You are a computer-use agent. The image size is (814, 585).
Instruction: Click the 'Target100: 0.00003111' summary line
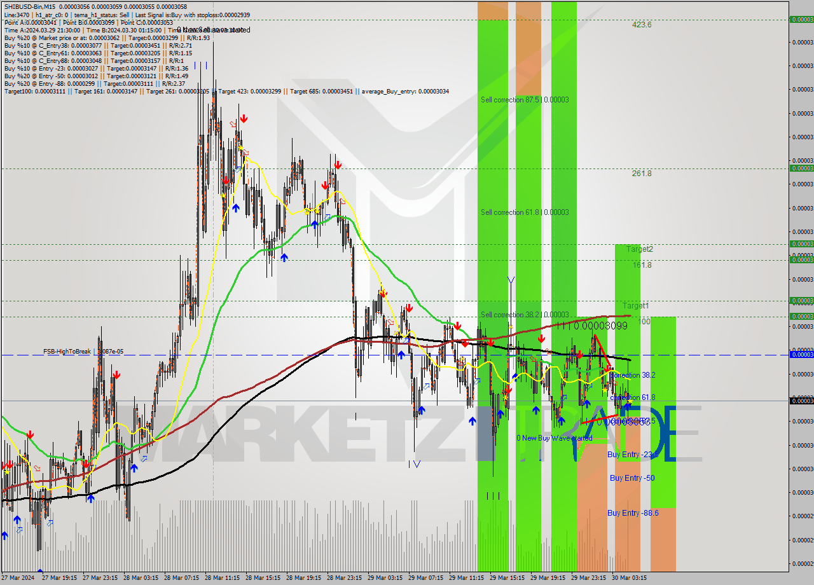pyautogui.click(x=226, y=92)
